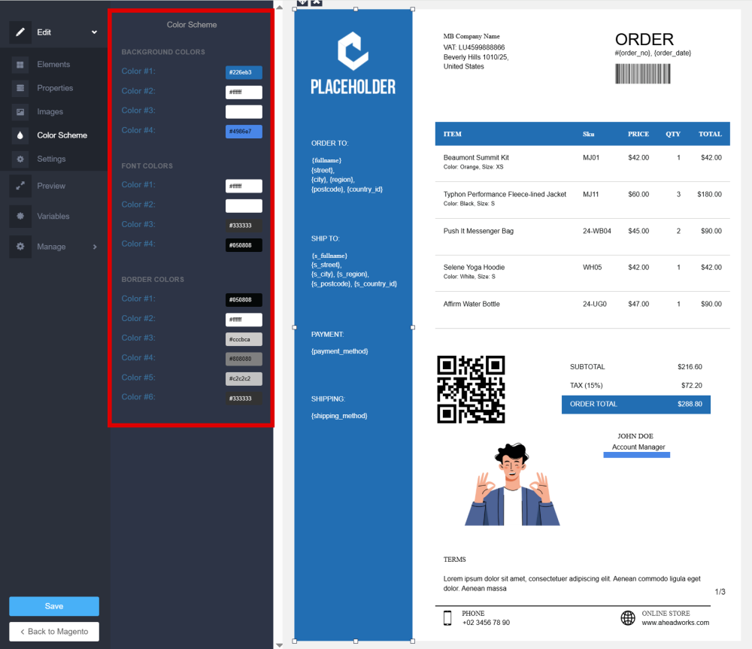Click the TAX (15%) label
The width and height of the screenshot is (752, 649).
pos(586,386)
